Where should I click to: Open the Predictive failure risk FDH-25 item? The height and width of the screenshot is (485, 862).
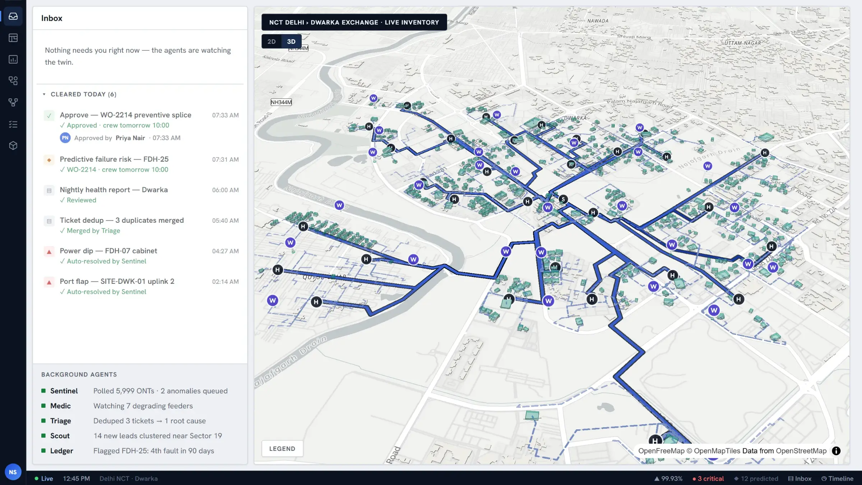[x=141, y=164]
